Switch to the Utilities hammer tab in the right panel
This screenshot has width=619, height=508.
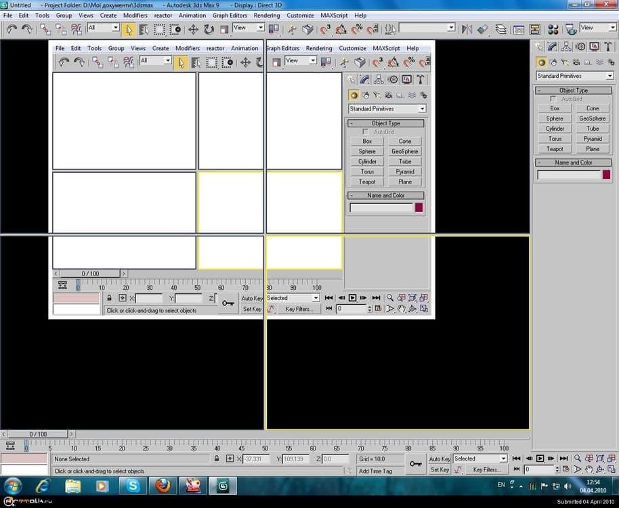point(608,47)
